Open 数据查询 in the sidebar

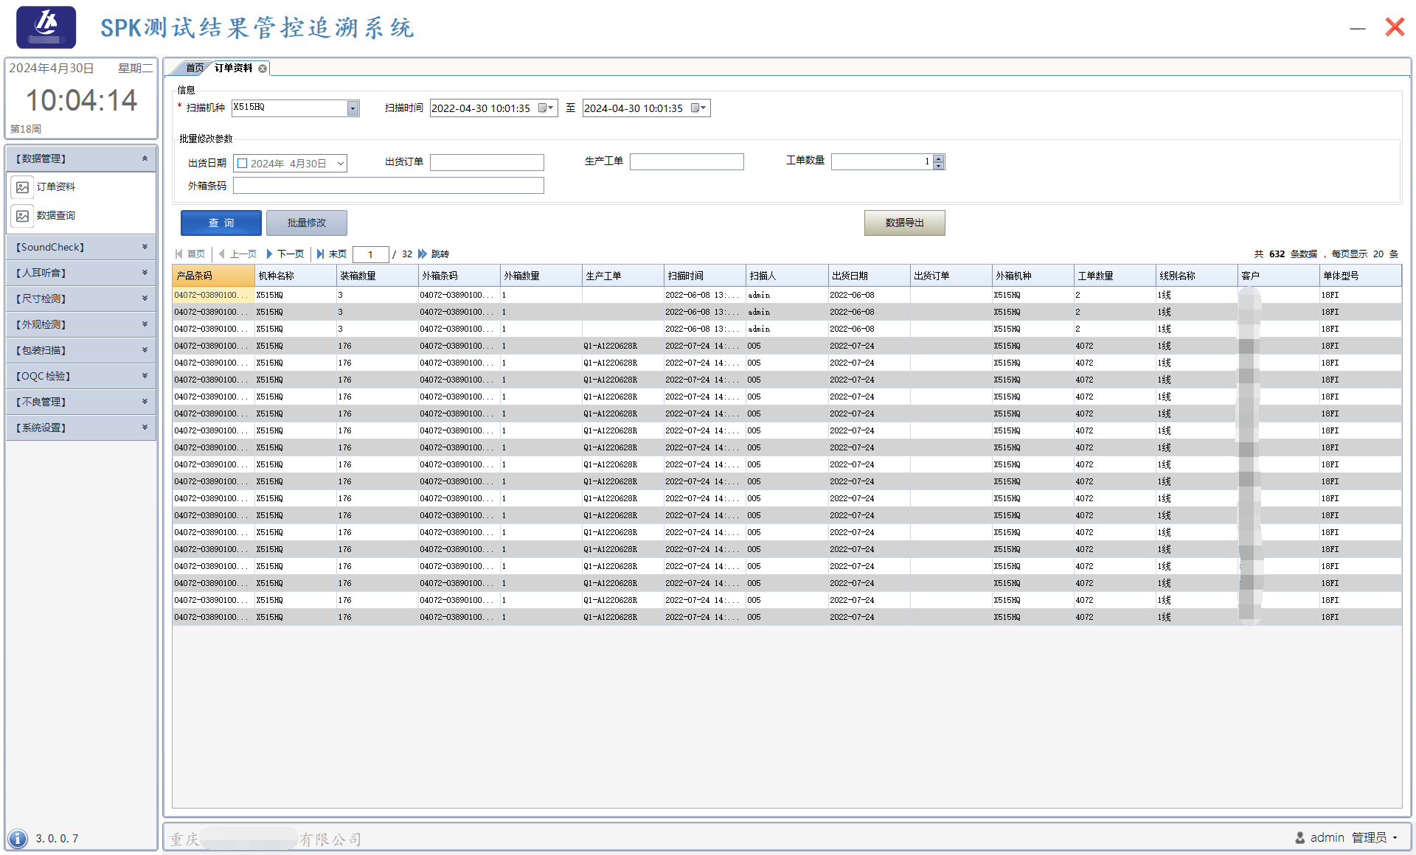tap(56, 216)
